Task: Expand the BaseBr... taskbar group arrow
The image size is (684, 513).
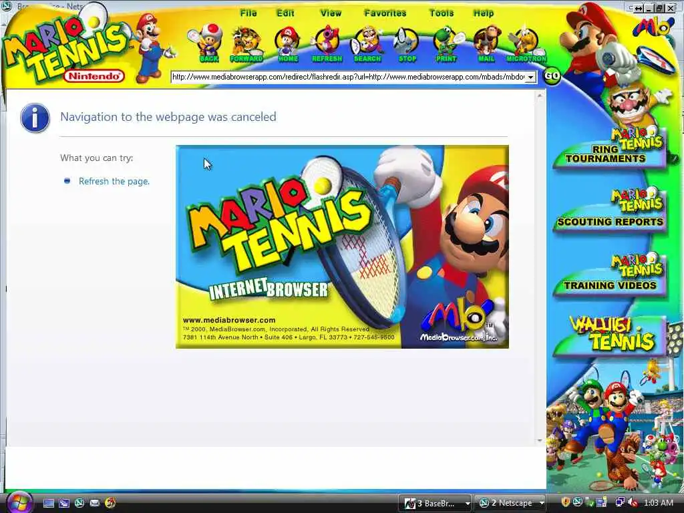Action: coord(467,504)
